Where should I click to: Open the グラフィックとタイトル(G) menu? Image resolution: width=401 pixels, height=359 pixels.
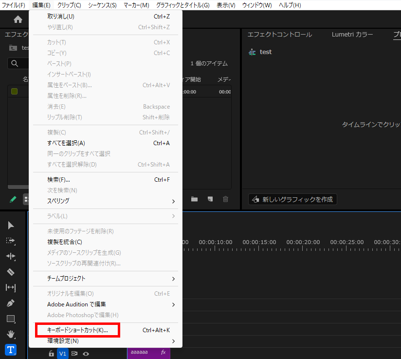pos(183,5)
